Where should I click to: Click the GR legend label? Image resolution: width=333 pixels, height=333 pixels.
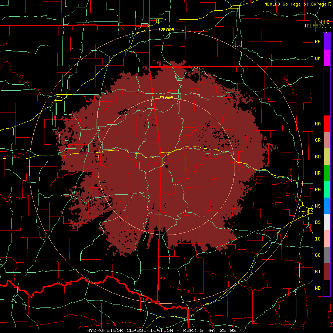click(x=318, y=140)
